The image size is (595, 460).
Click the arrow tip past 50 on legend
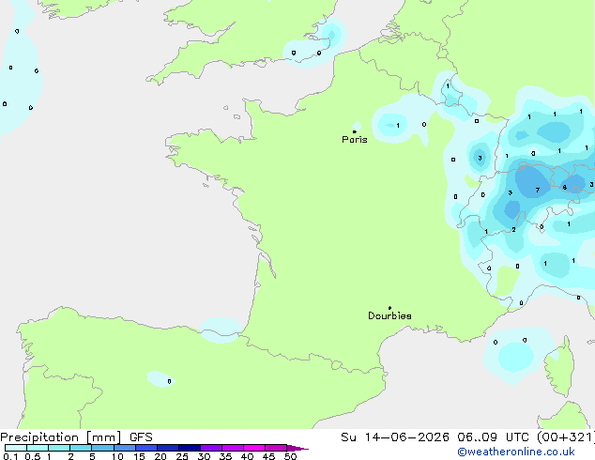coord(297,448)
